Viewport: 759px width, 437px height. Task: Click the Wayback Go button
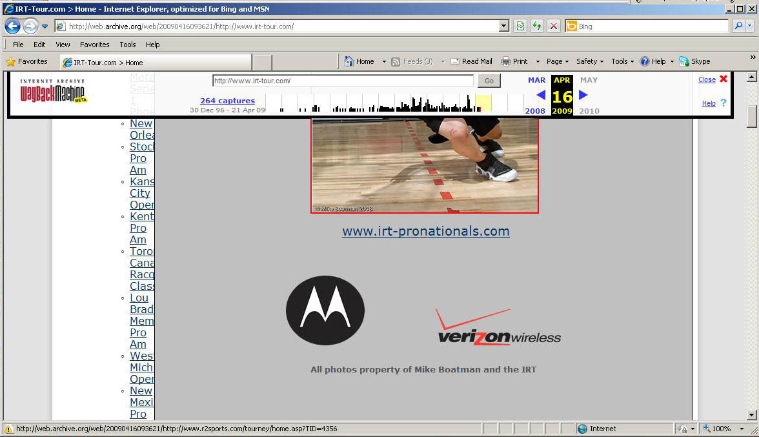(x=489, y=81)
